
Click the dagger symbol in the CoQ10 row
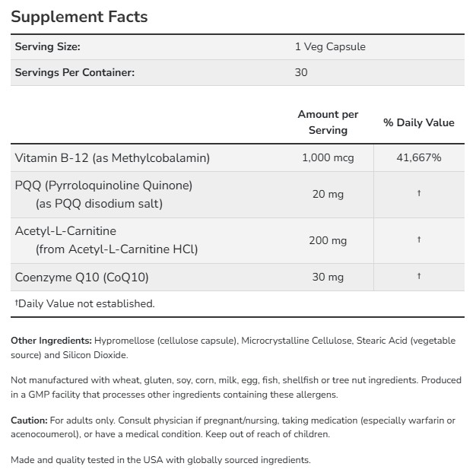pyautogui.click(x=418, y=277)
